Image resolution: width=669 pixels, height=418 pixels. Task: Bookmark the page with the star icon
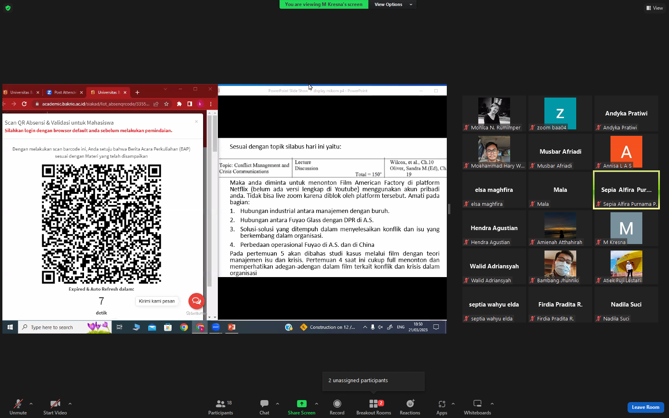coord(166,104)
